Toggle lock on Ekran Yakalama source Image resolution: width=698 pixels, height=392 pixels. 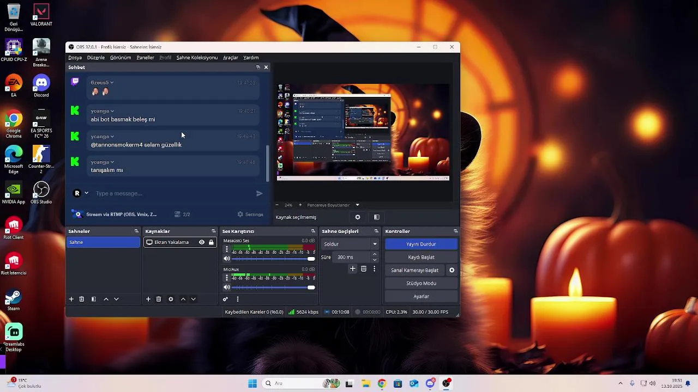(211, 242)
